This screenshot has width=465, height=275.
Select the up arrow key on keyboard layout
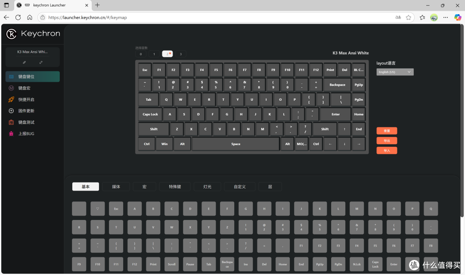click(344, 129)
